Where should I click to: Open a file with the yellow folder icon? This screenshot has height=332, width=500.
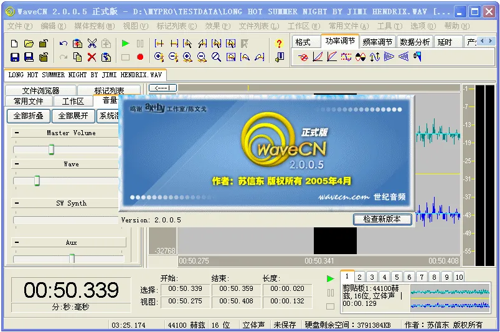(29, 44)
